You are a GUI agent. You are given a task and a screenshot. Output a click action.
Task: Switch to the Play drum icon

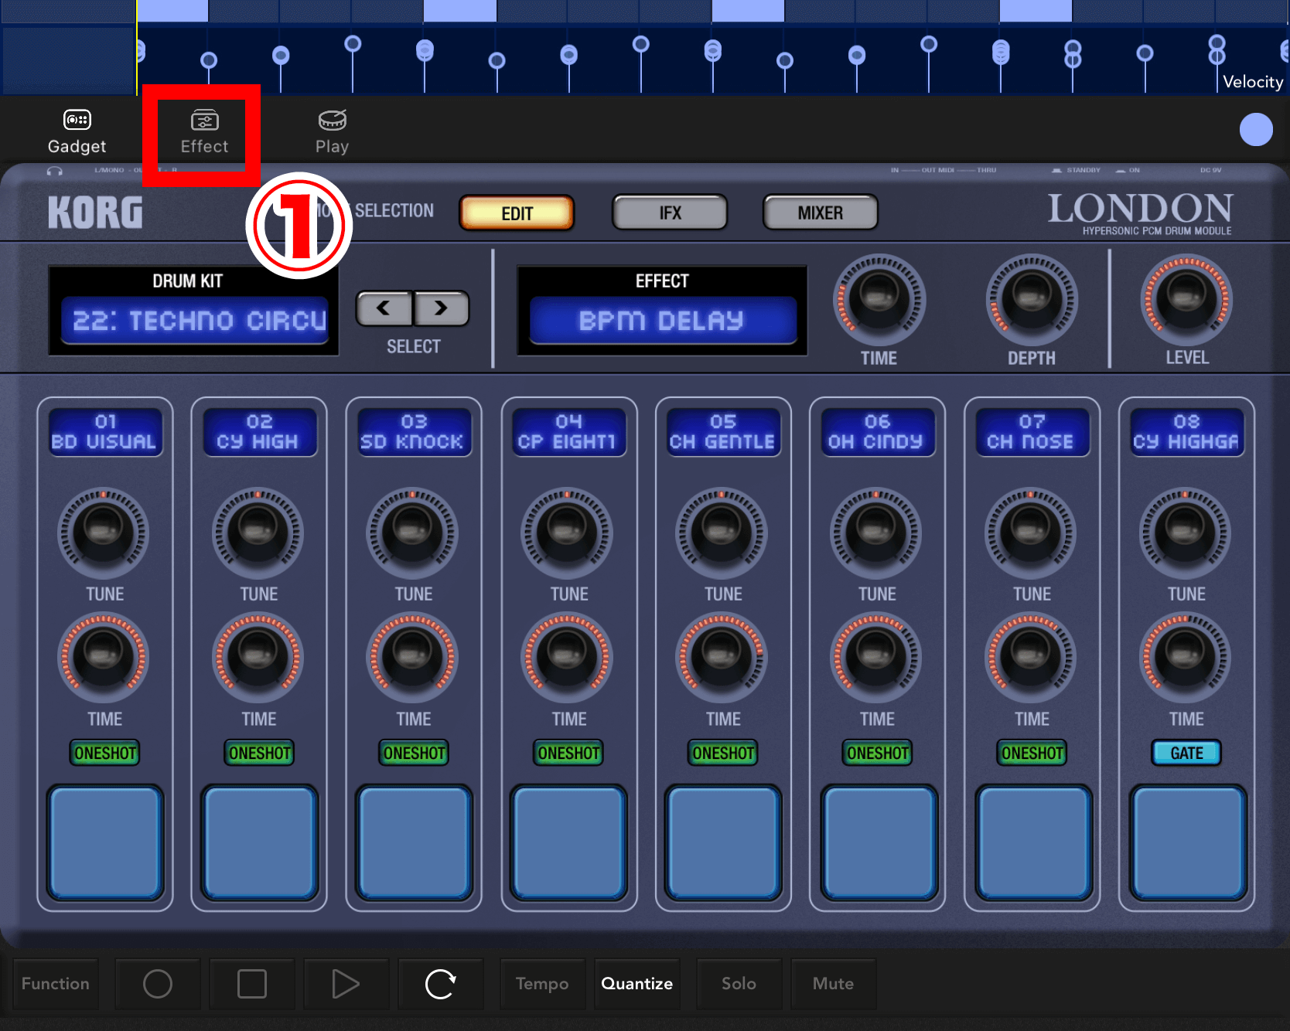click(x=332, y=131)
